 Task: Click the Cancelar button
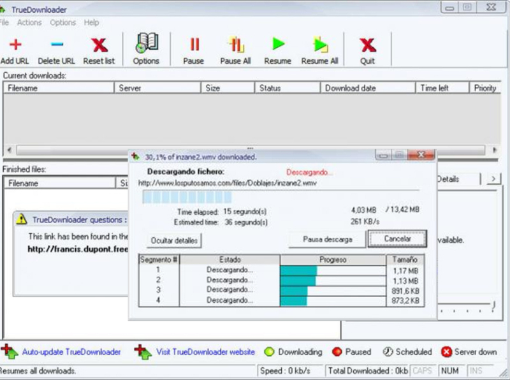pos(397,239)
